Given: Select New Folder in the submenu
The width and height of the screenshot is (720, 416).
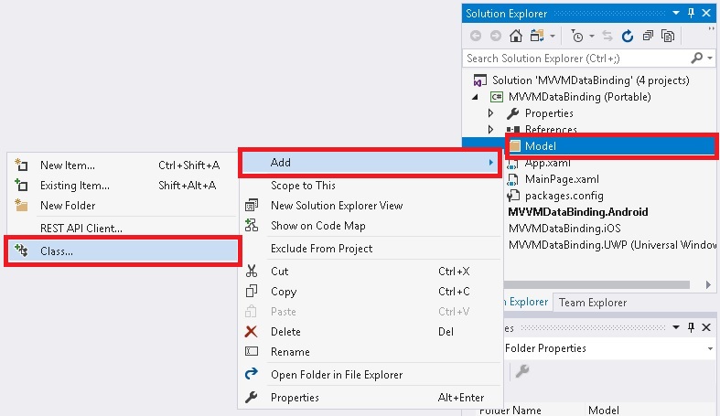Looking at the screenshot, I should [68, 206].
